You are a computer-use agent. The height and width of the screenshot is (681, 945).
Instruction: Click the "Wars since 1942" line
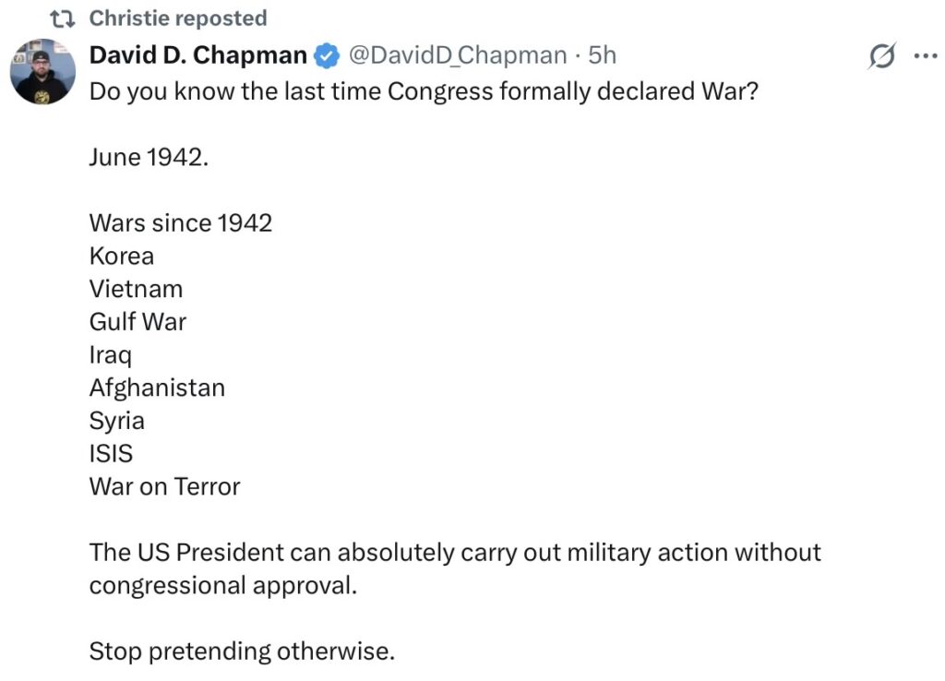(180, 223)
